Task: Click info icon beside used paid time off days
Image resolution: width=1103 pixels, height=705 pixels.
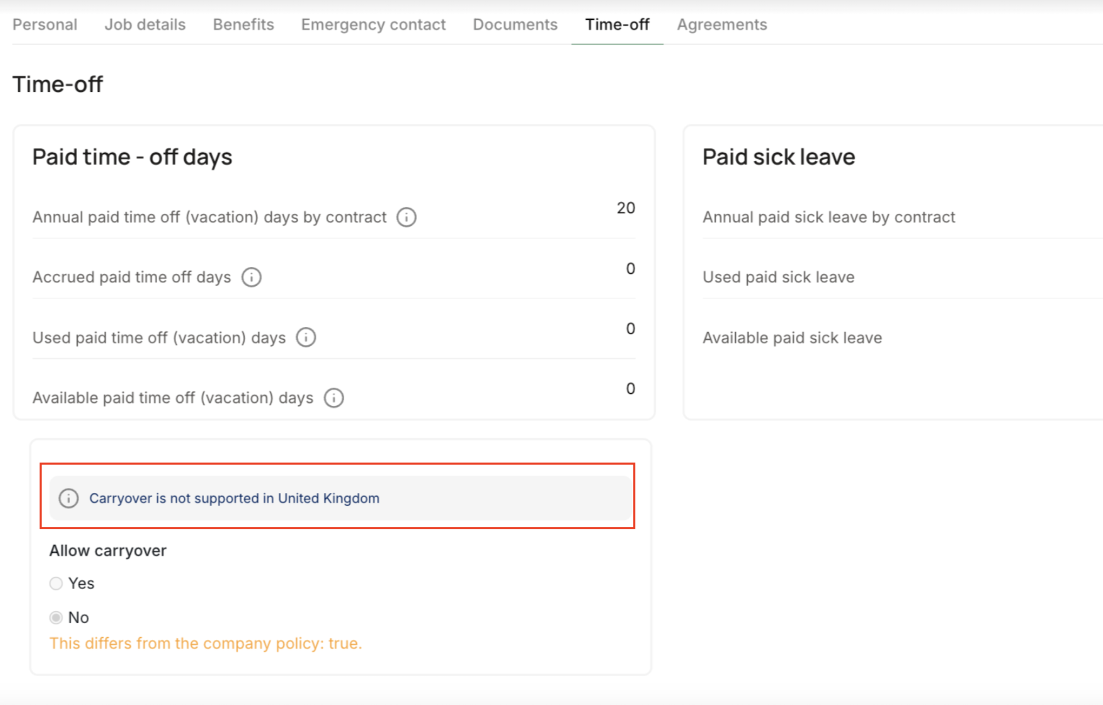Action: [x=306, y=338]
